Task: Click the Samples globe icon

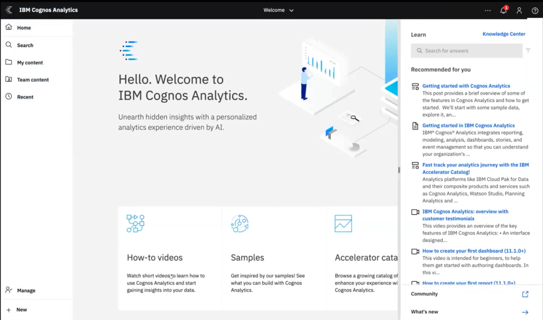Action: pos(239,223)
